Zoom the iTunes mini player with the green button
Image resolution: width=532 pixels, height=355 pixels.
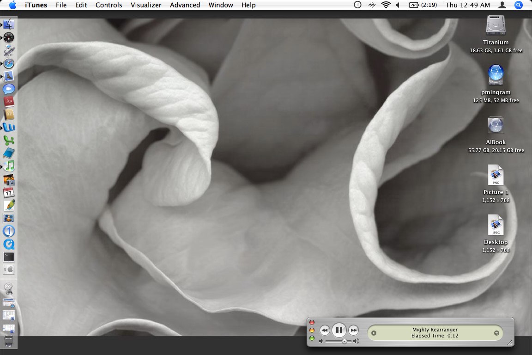[312, 338]
